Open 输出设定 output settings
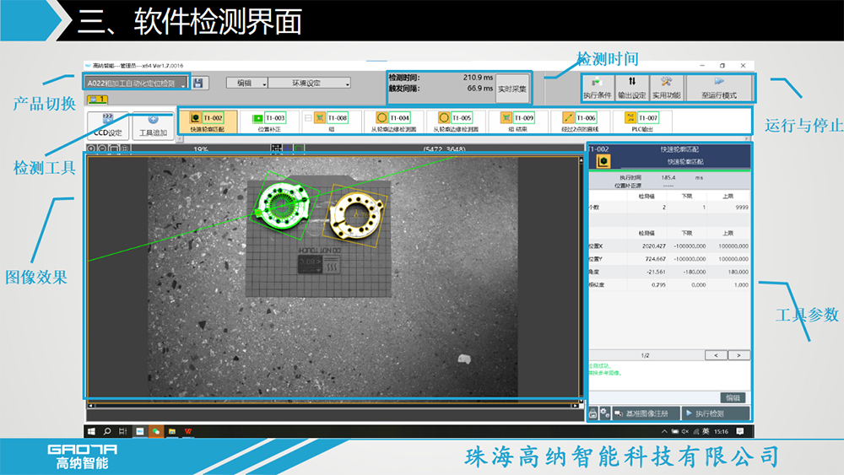The image size is (844, 475). pyautogui.click(x=631, y=88)
